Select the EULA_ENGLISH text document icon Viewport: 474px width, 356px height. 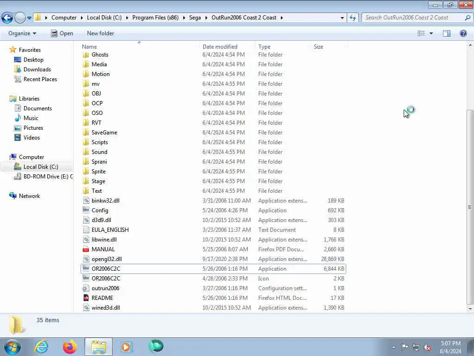(x=86, y=230)
